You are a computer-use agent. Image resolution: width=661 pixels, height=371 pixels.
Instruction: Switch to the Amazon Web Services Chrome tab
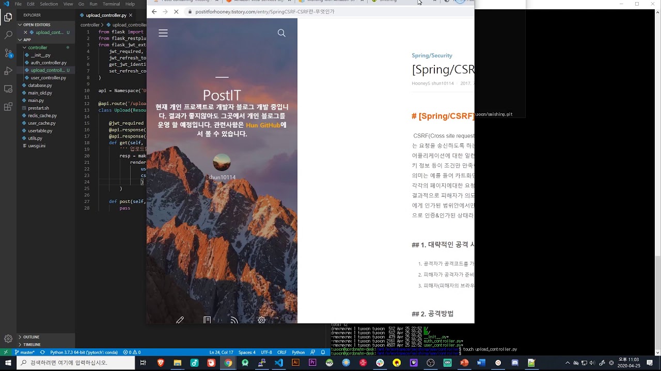[x=258, y=2]
